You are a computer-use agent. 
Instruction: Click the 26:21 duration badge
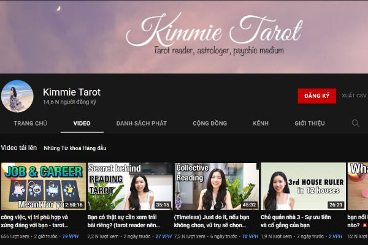(336, 205)
